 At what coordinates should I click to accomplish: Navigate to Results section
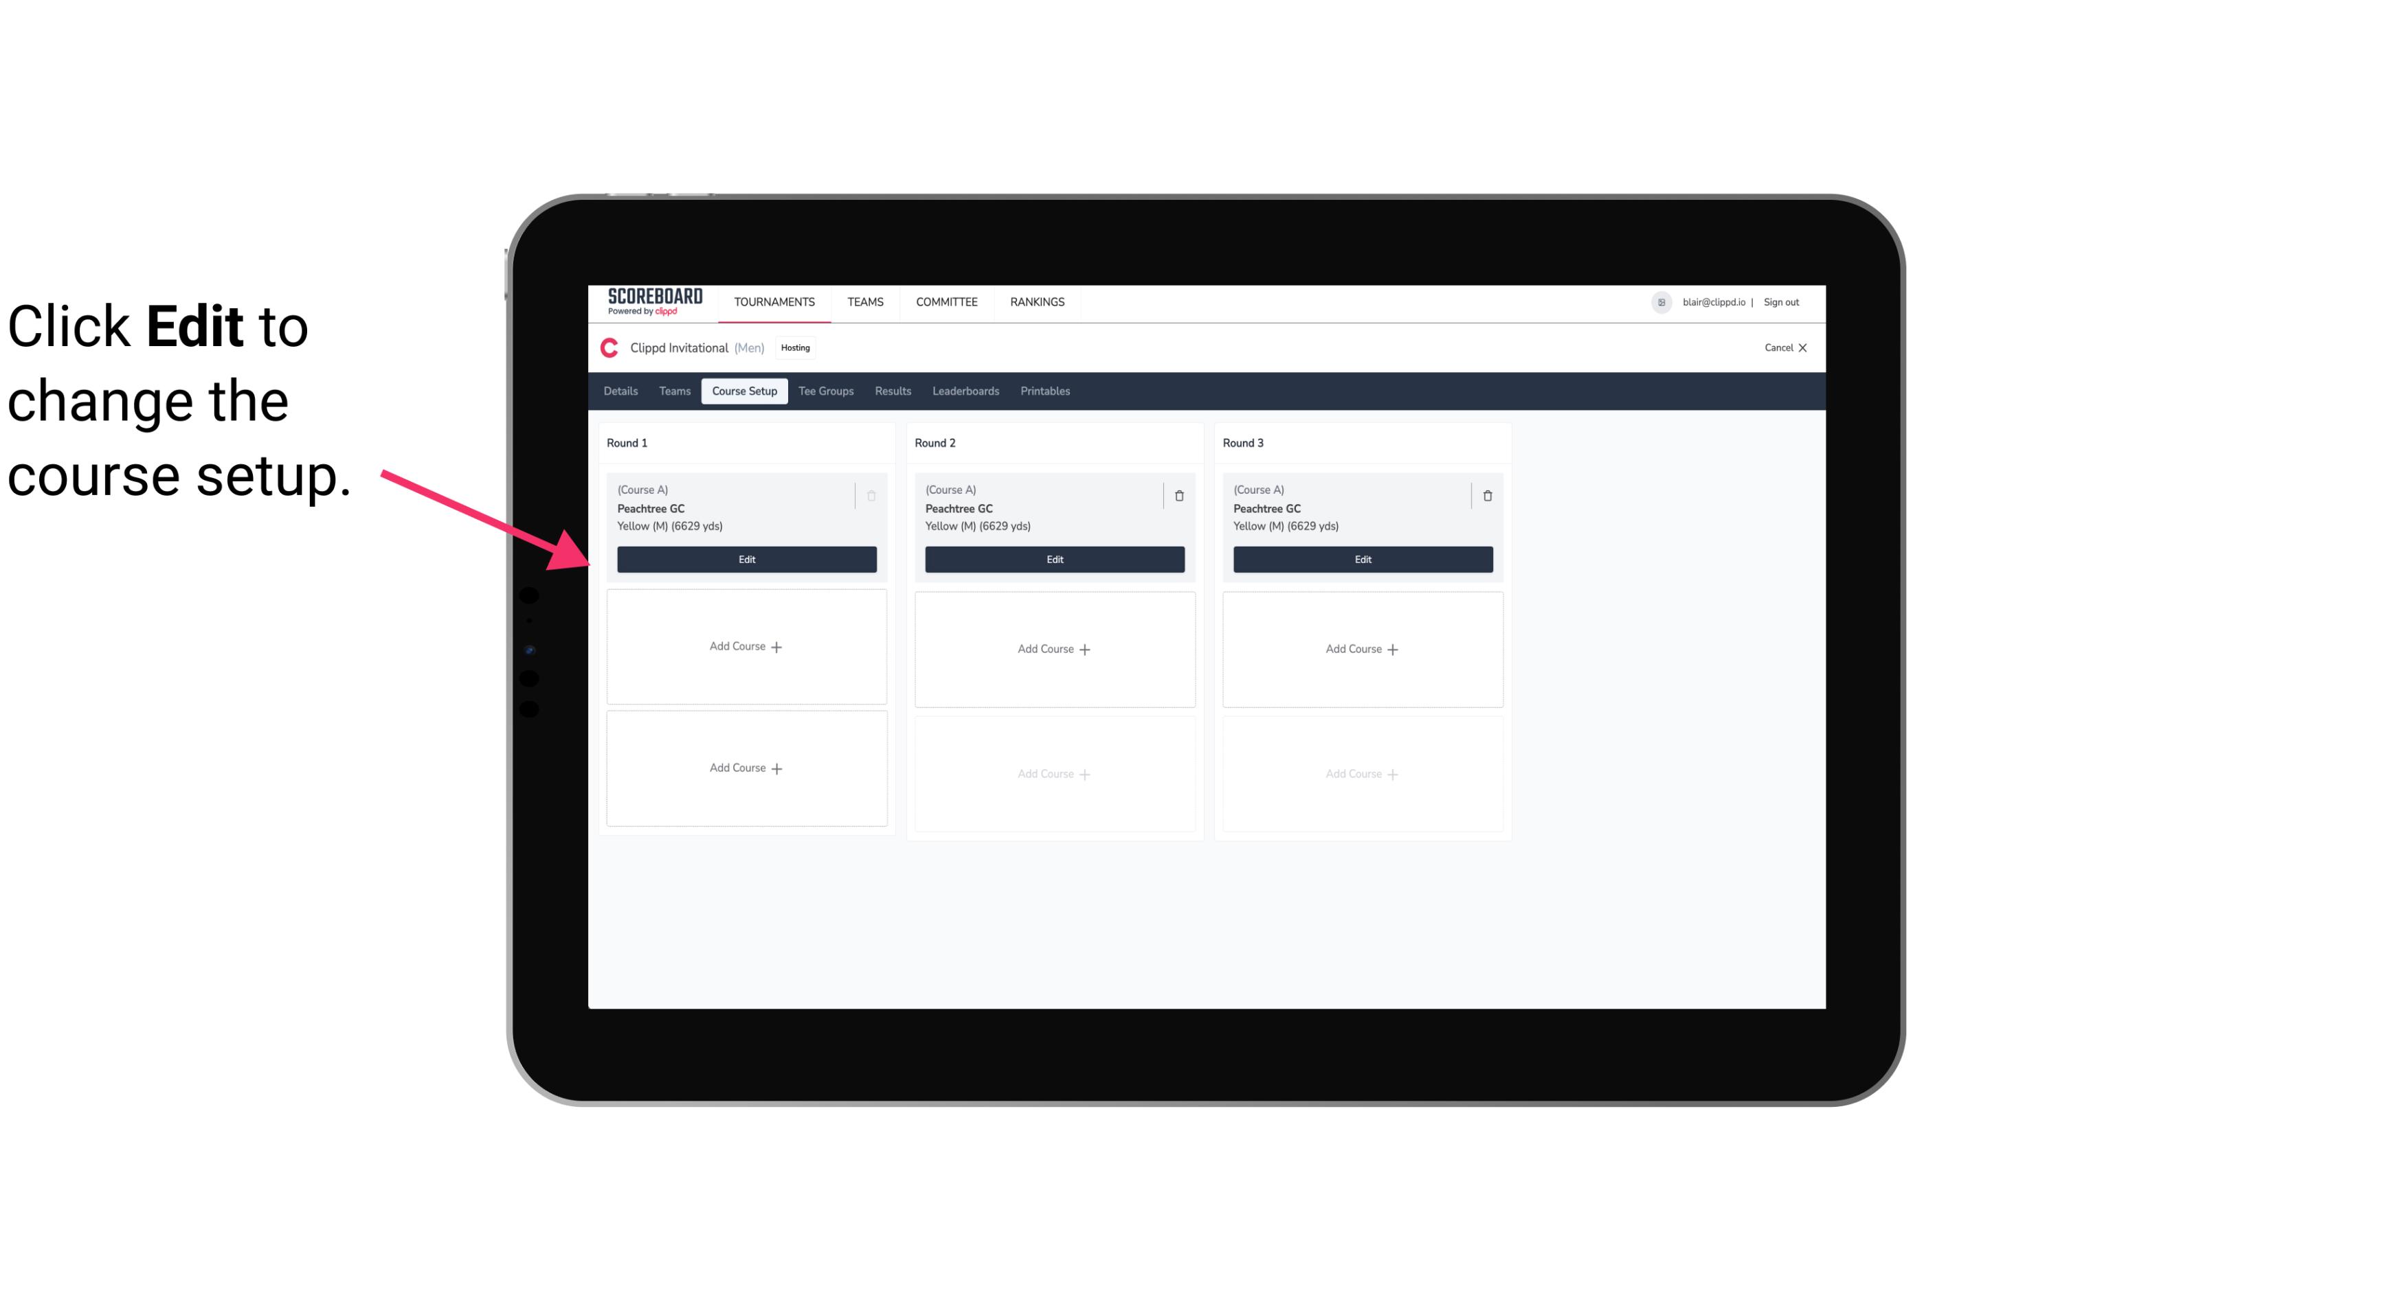893,391
